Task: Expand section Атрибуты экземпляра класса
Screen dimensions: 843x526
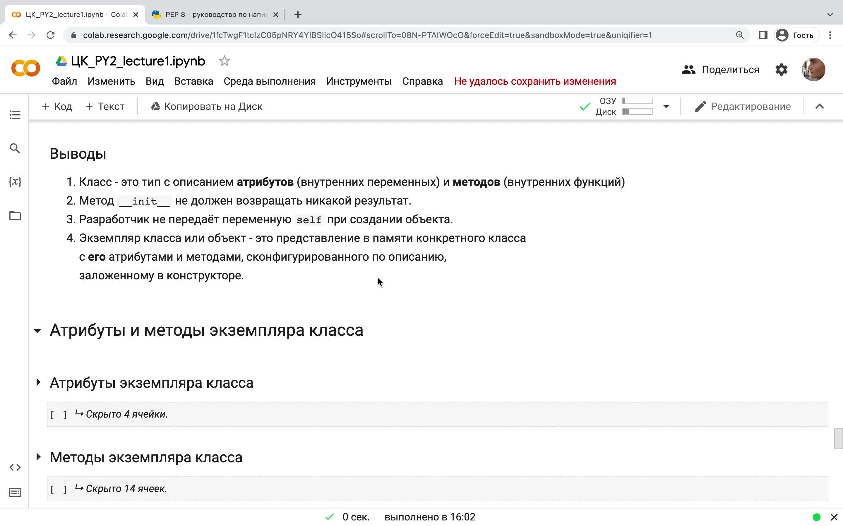Action: click(x=38, y=382)
